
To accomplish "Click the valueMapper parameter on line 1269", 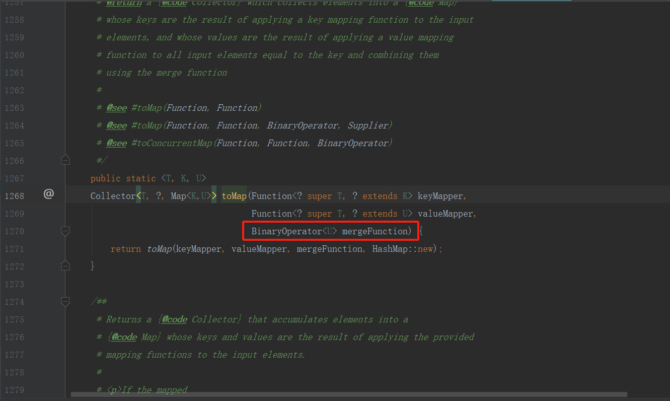I will click(x=445, y=214).
